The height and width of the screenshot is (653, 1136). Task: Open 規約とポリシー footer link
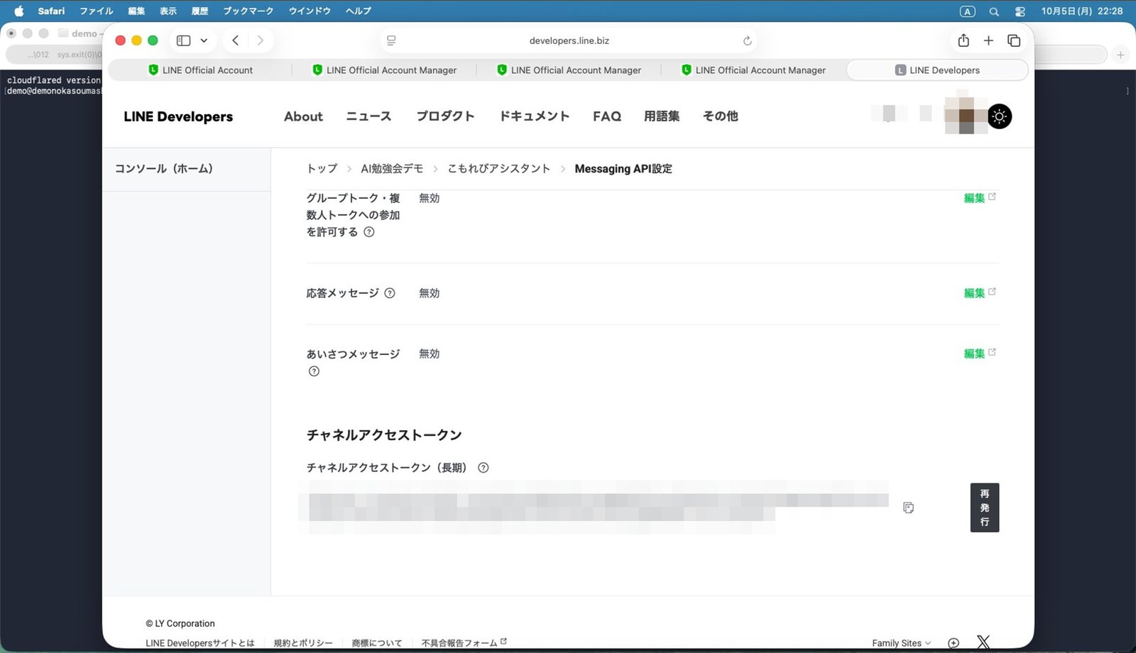pyautogui.click(x=303, y=643)
